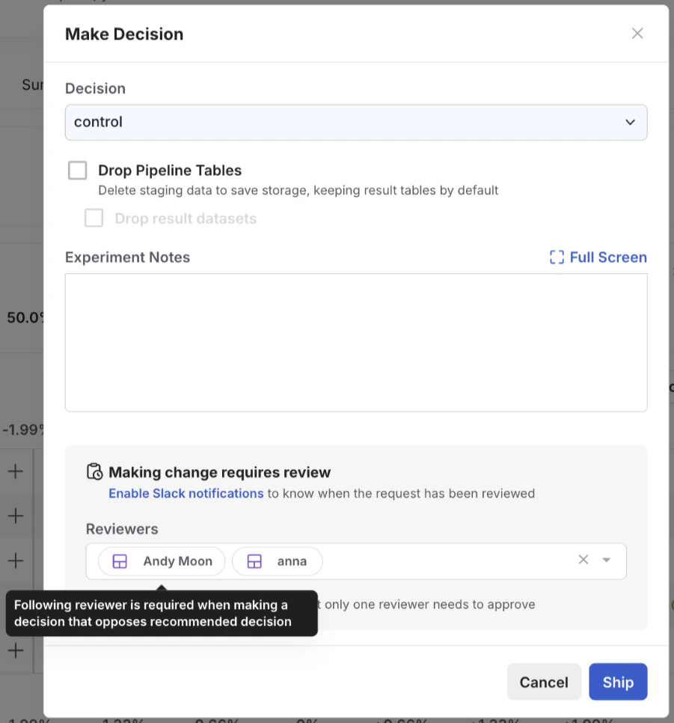Click the full screen expand icon
Image resolution: width=674 pixels, height=723 pixels.
[x=557, y=257]
